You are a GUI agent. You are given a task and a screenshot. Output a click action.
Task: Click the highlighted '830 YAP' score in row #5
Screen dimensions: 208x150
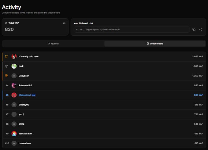(199, 95)
